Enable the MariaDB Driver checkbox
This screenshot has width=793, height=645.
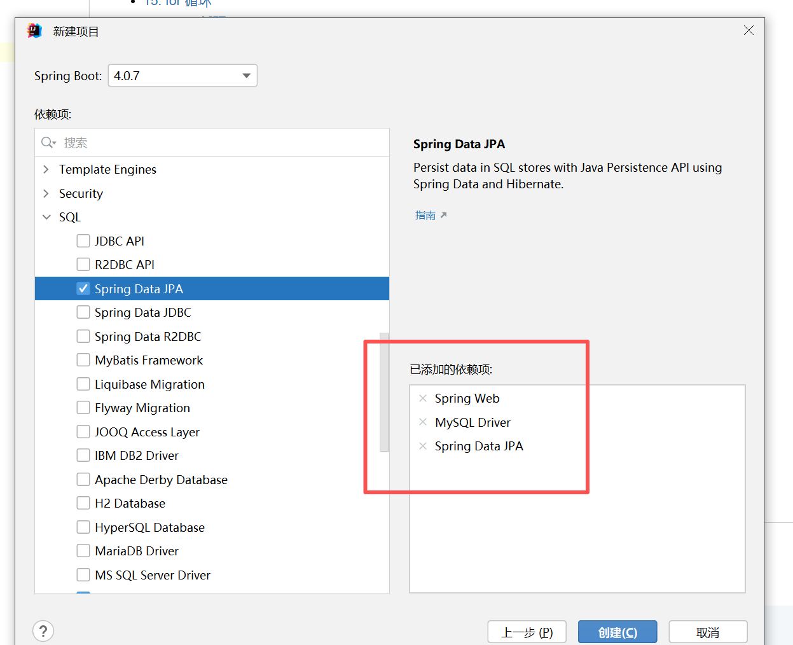pyautogui.click(x=83, y=550)
